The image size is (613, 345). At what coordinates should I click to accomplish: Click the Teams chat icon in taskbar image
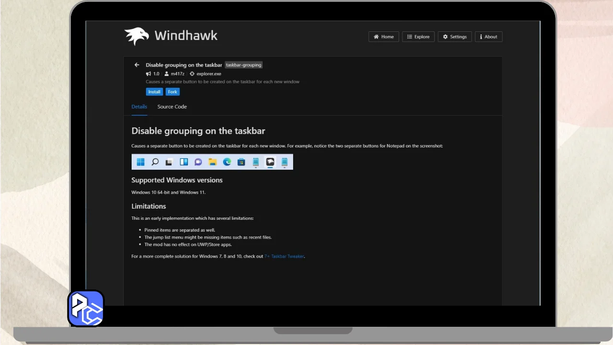click(x=198, y=162)
